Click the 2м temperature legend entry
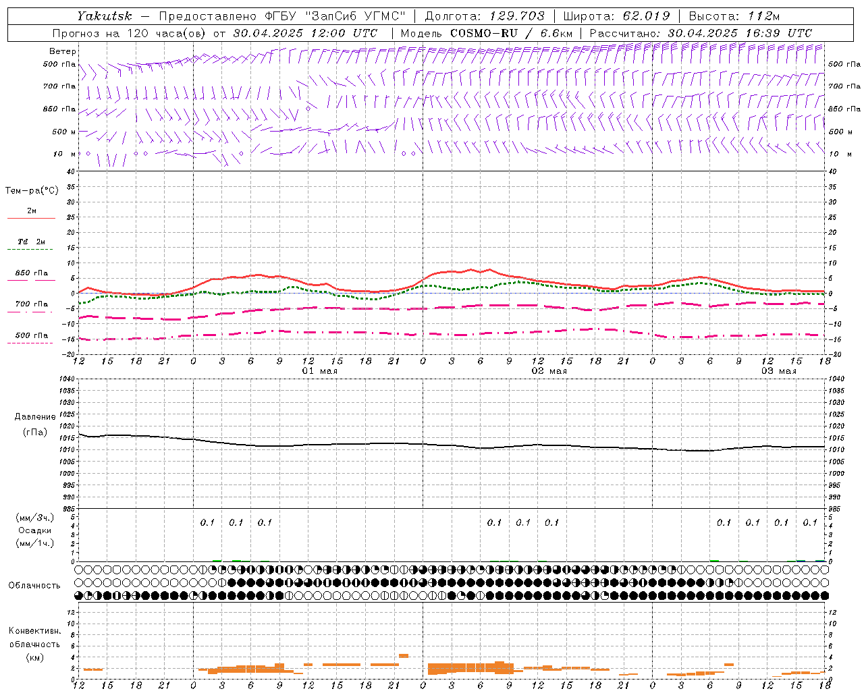This screenshot has width=864, height=691. [32, 211]
